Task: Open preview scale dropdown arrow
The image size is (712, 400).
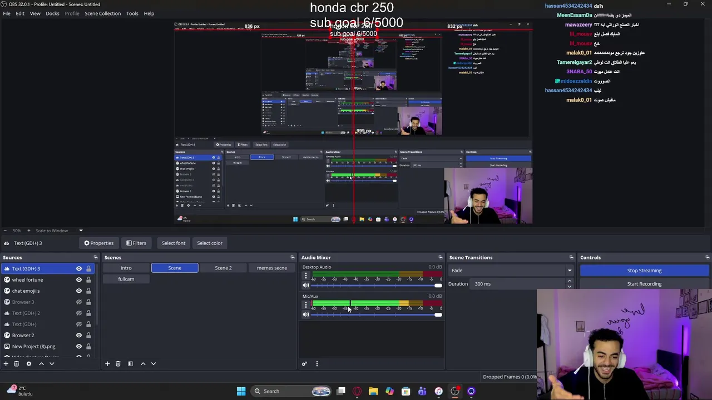Action: tap(81, 231)
